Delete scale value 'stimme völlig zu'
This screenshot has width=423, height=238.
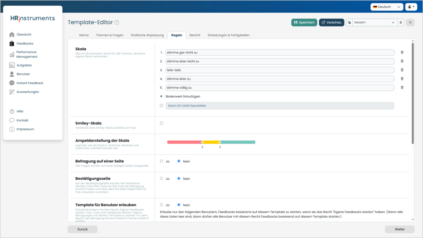(402, 87)
